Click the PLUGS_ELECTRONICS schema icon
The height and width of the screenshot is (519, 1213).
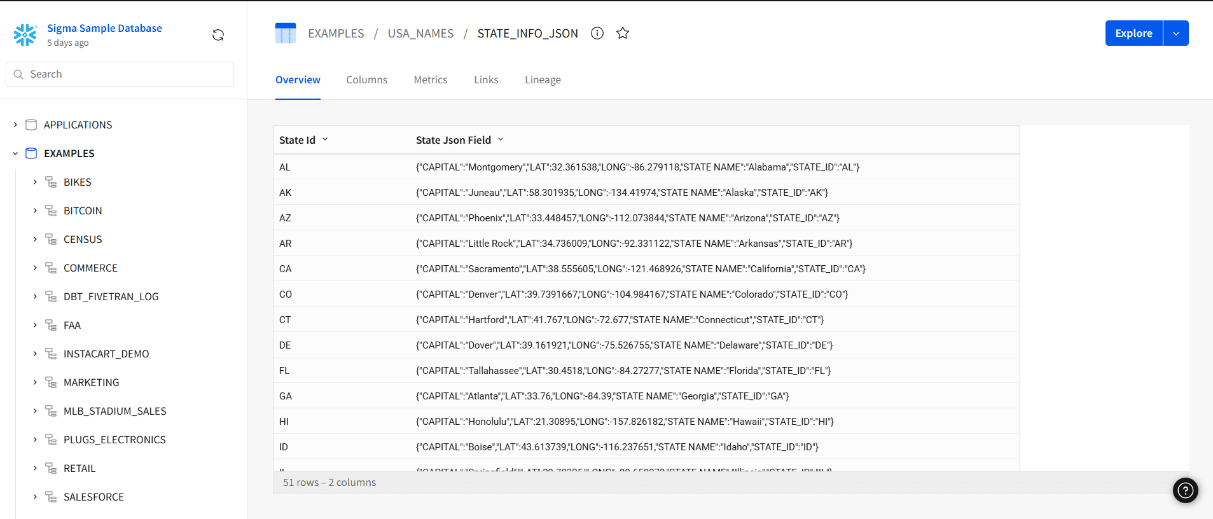51,439
